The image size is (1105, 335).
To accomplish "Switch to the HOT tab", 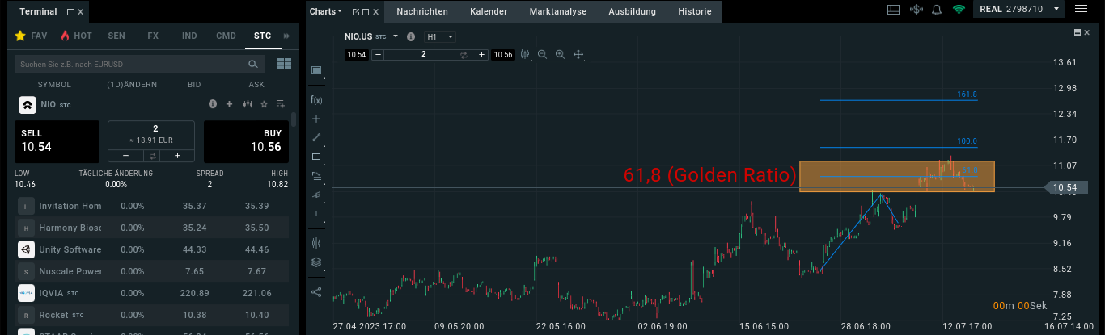I will [76, 36].
